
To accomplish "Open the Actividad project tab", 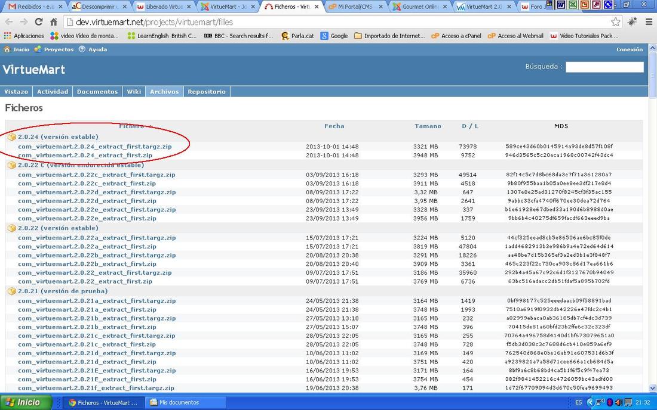I will [x=53, y=92].
